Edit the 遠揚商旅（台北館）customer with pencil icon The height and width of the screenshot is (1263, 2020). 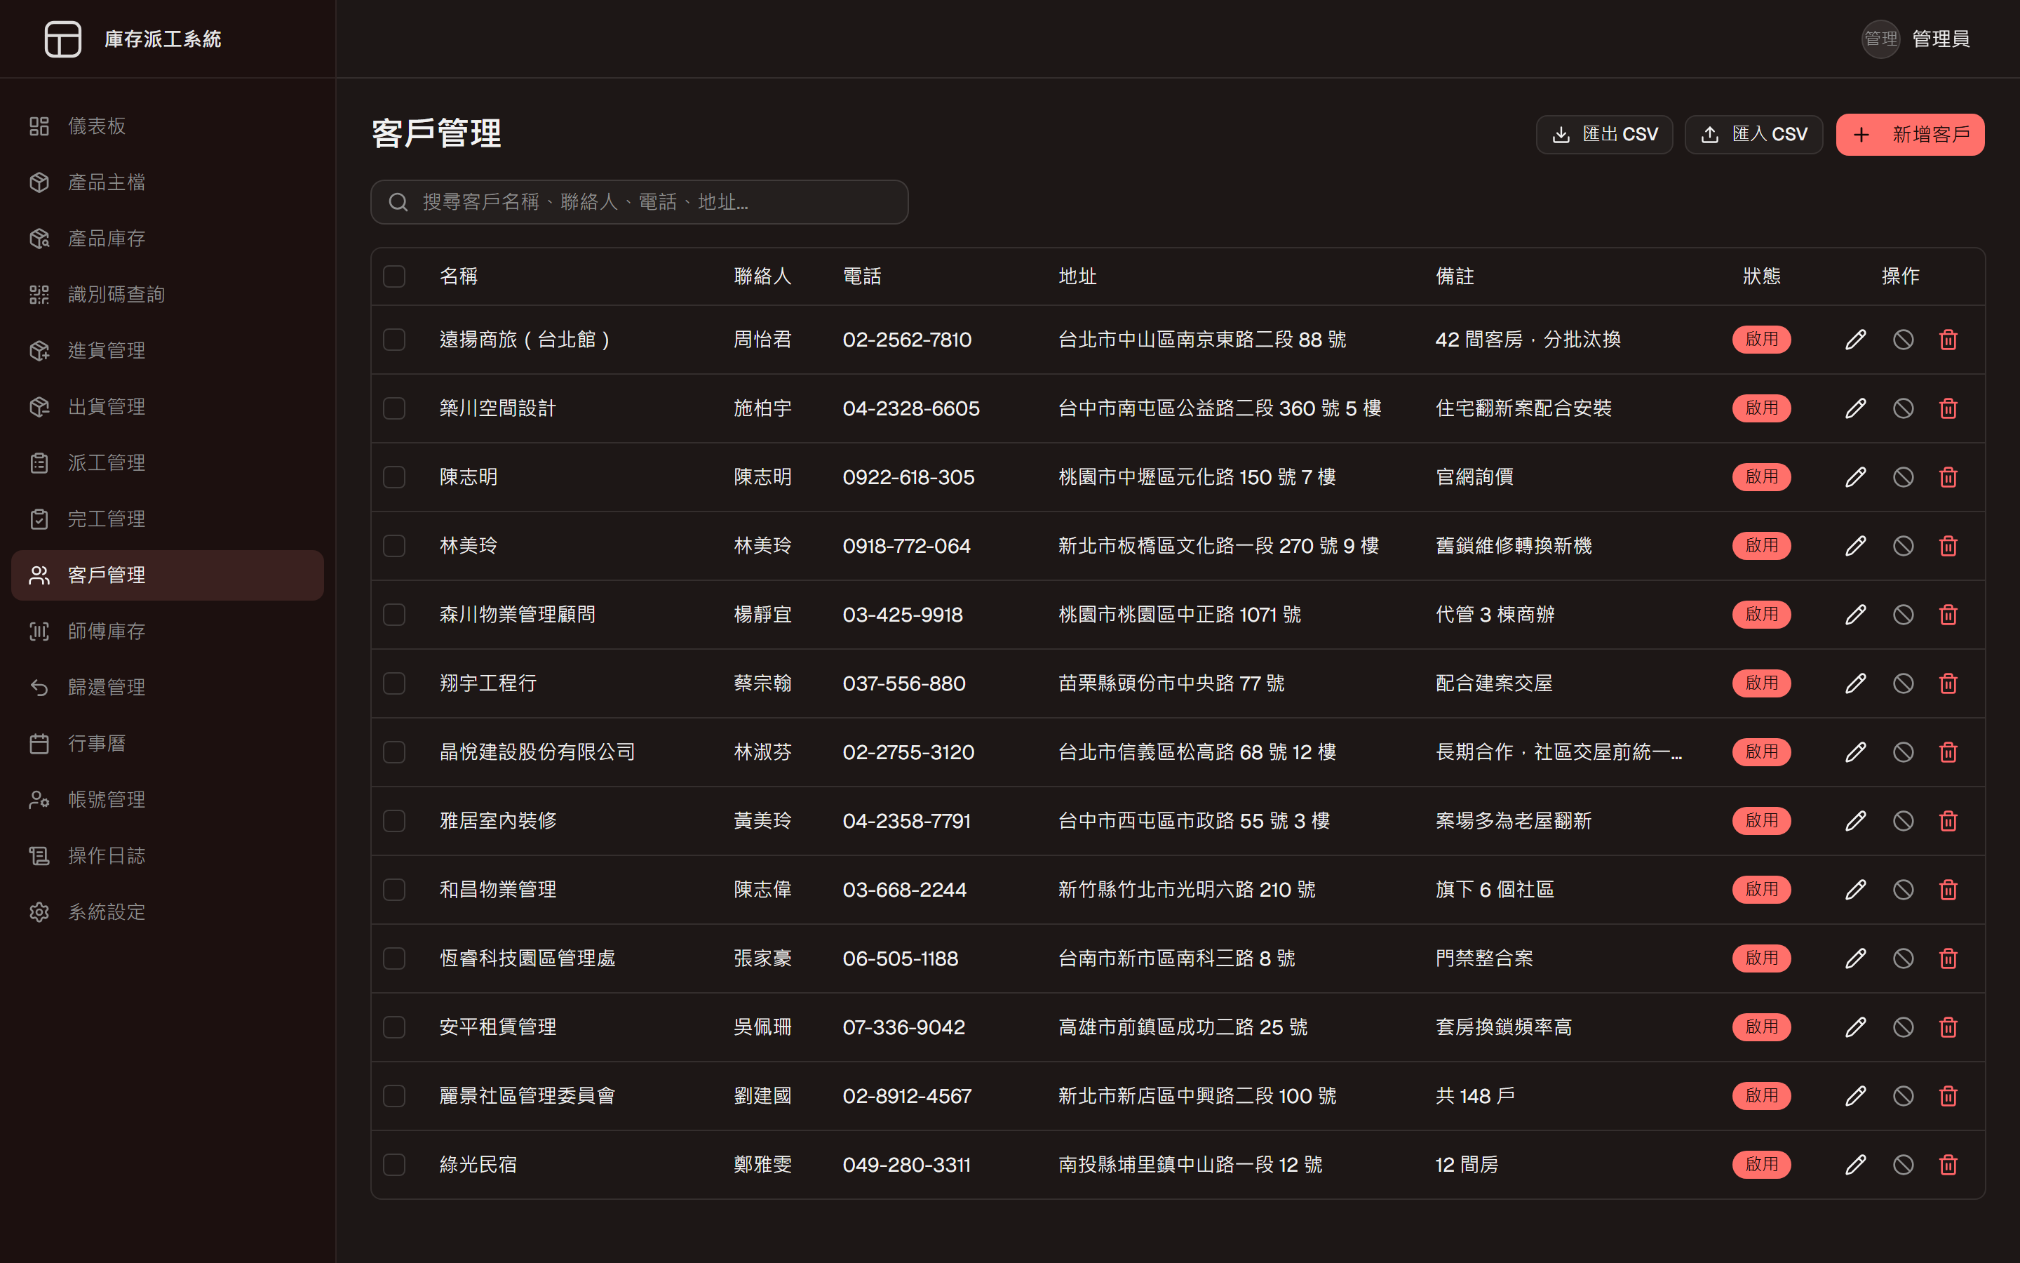click(1854, 340)
